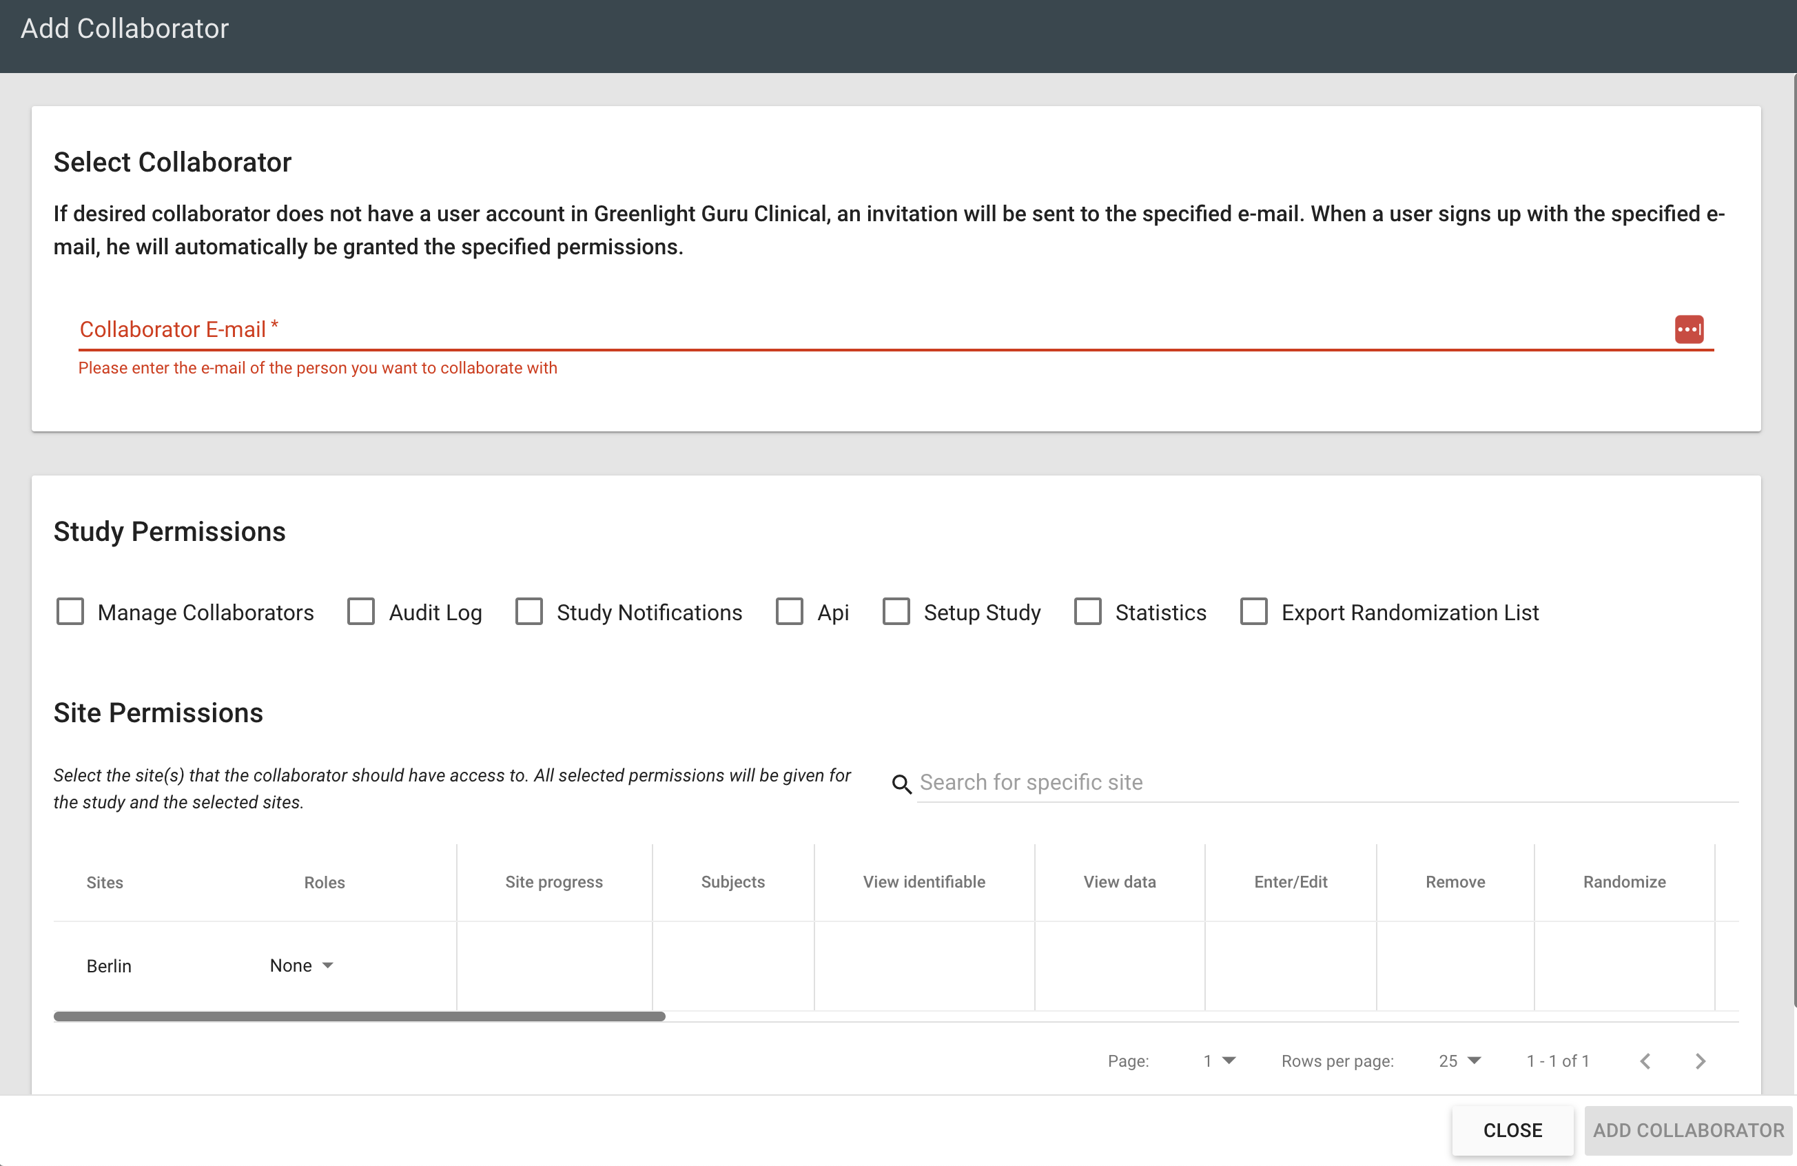This screenshot has height=1166, width=1797.
Task: Click the ADD COLLABORATOR button
Action: coord(1689,1129)
